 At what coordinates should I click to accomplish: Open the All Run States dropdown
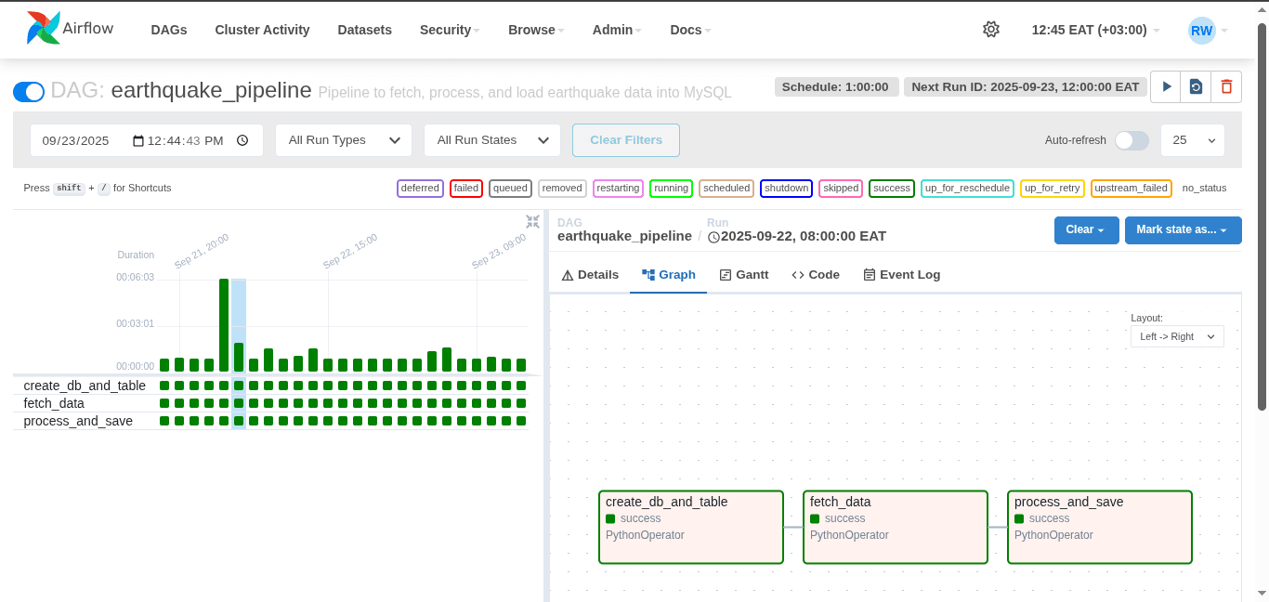pyautogui.click(x=492, y=140)
